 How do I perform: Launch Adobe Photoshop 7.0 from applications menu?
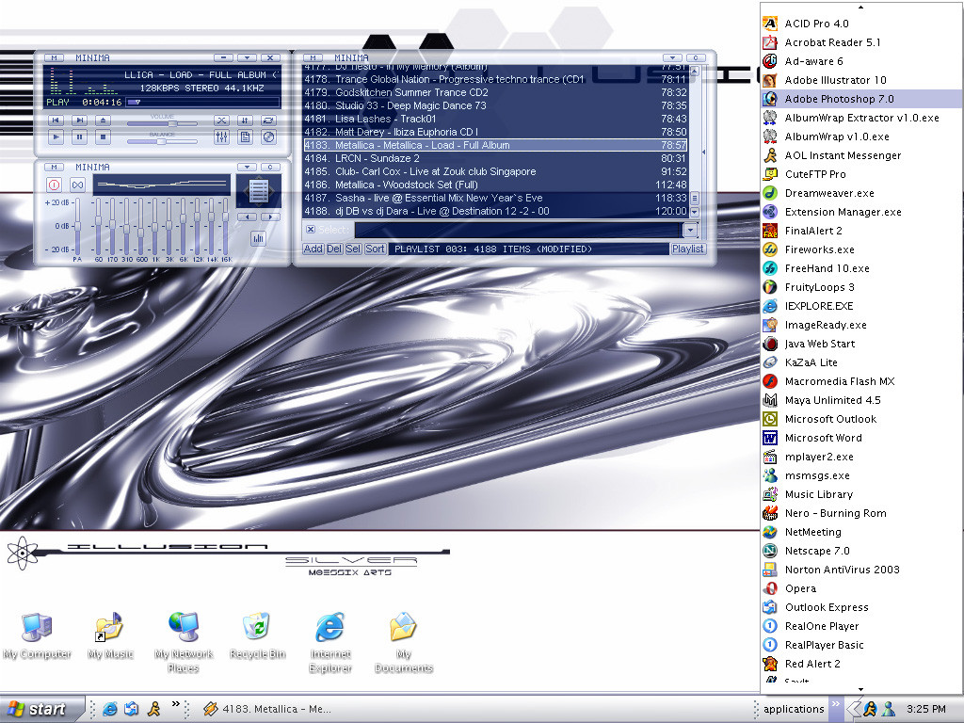point(861,99)
